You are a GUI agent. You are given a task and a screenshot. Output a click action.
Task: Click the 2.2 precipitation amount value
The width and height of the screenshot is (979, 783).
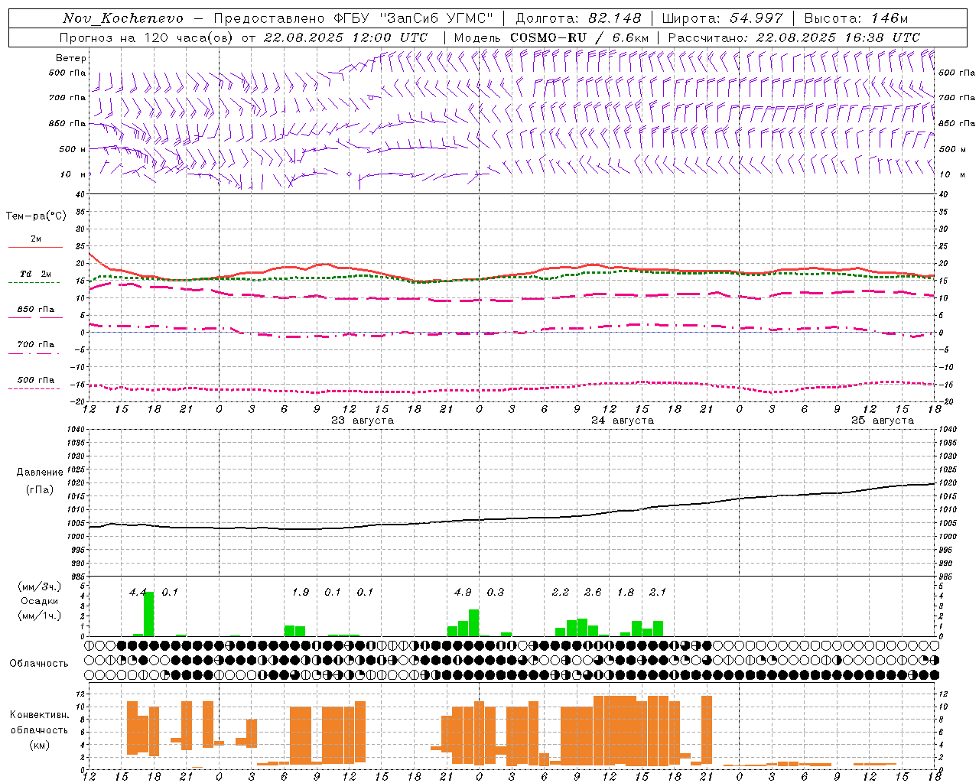pyautogui.click(x=561, y=592)
